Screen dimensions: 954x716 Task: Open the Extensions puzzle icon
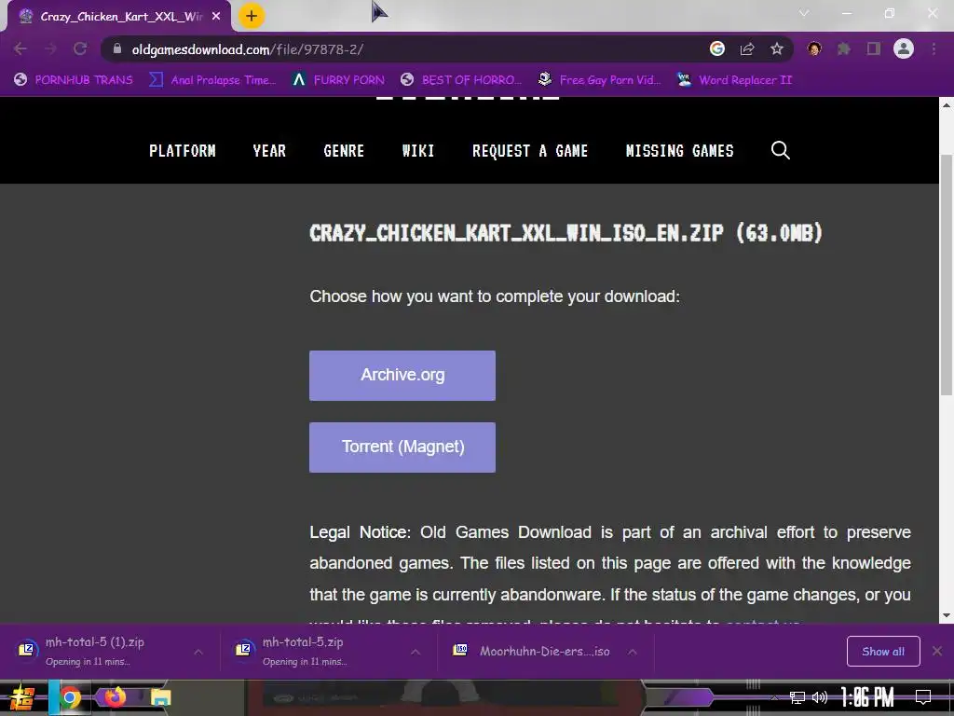(844, 48)
